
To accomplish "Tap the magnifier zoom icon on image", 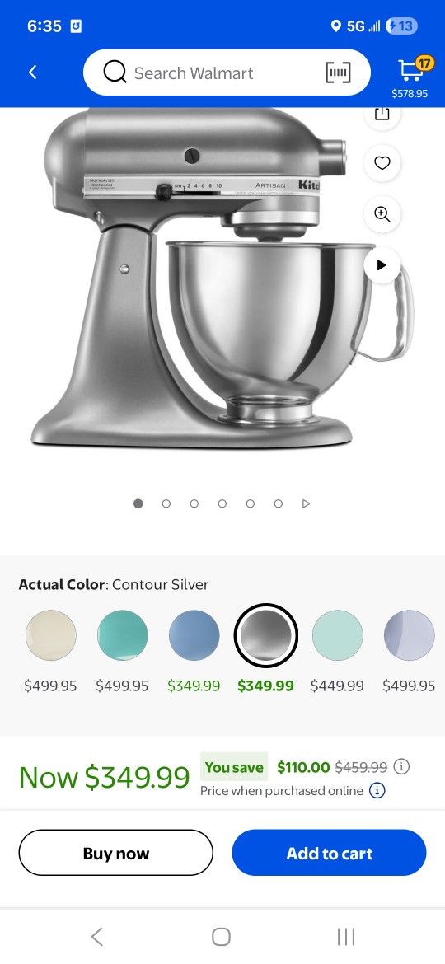I will [x=382, y=214].
